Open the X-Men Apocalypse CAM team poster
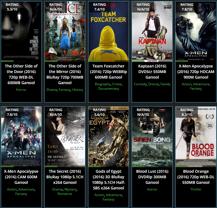 click(x=21, y=137)
